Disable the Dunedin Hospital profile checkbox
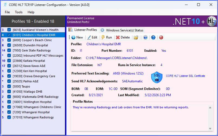 [9, 45]
